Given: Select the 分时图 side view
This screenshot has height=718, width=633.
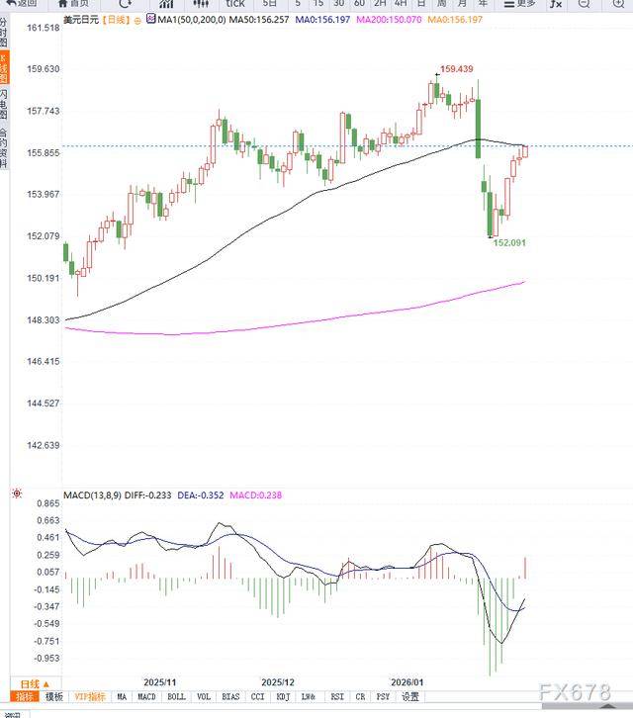Looking at the screenshot, I should [x=3, y=33].
